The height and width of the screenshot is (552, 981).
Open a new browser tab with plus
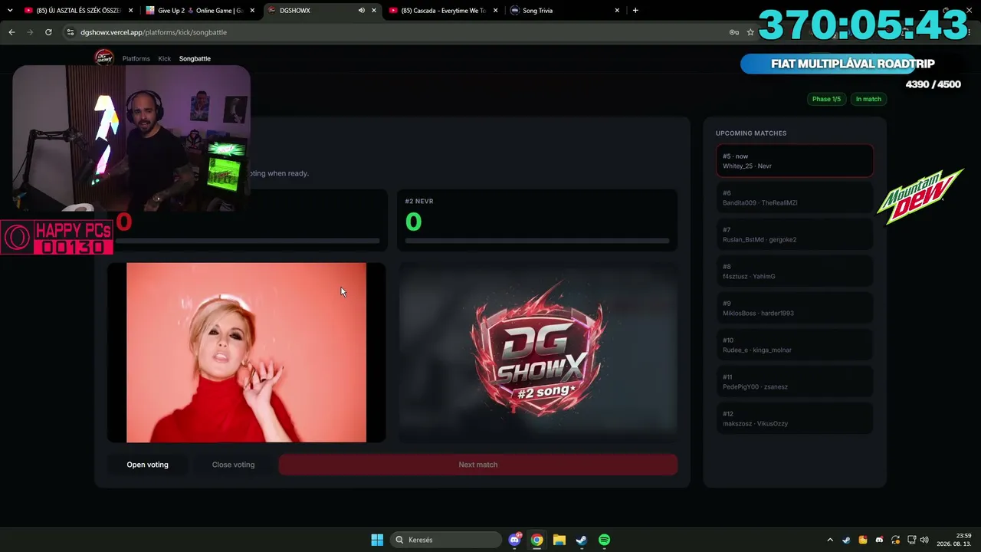[x=635, y=11]
